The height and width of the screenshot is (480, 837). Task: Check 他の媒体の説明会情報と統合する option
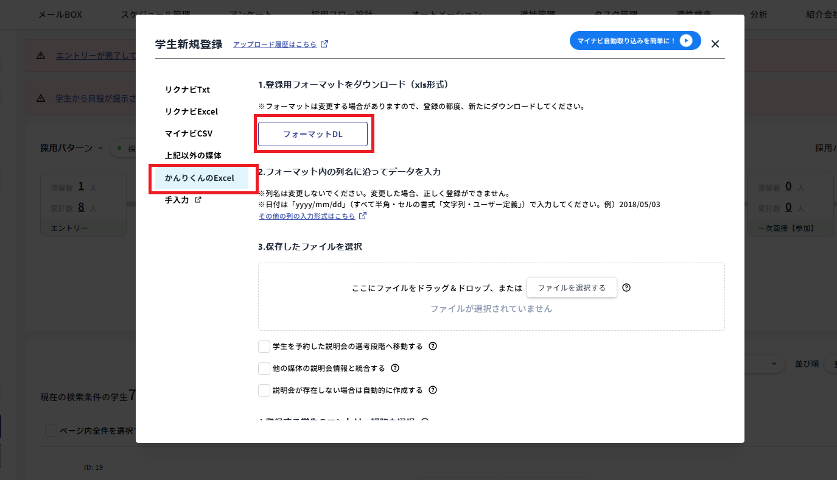[x=264, y=368]
